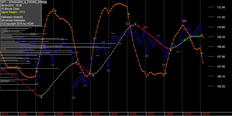The width and height of the screenshot is (232, 116).
Task: Click the yellow down arrow near the 05/28 dashed line
Action: click(x=129, y=14)
